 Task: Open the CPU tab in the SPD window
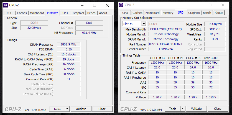[x=125, y=13]
